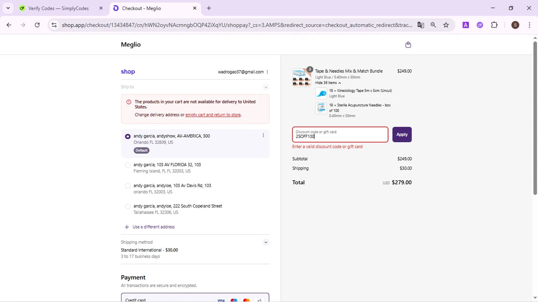The image size is (538, 302).
Task: Minimize the browser window
Action: pyautogui.click(x=493, y=8)
